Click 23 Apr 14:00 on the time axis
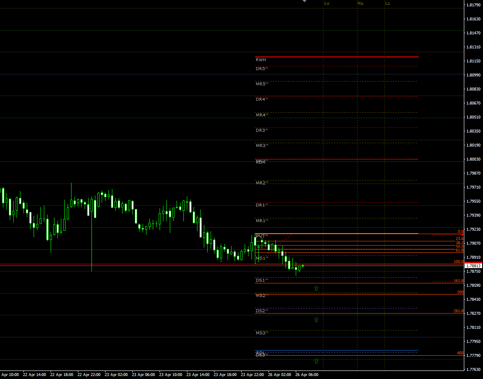The width and height of the screenshot is (483, 379). (x=198, y=375)
